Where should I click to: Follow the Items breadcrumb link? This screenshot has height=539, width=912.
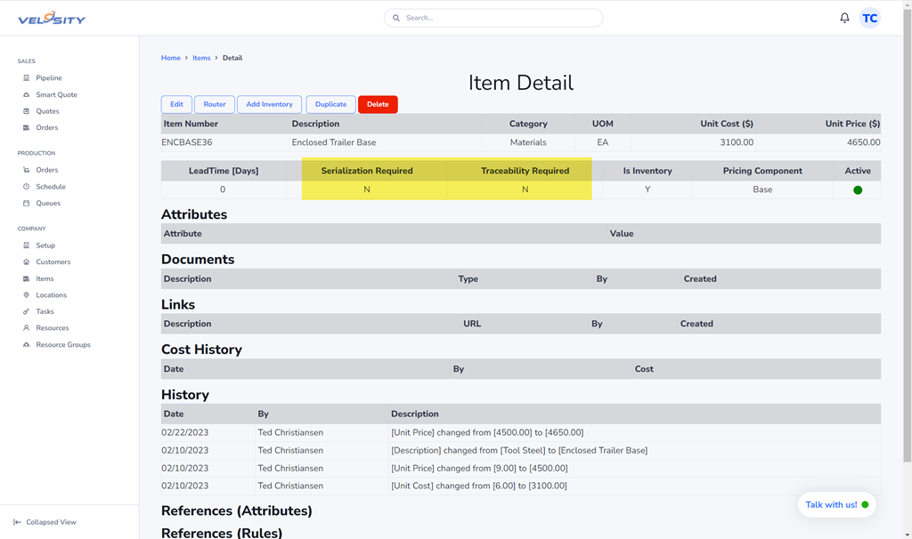point(201,58)
